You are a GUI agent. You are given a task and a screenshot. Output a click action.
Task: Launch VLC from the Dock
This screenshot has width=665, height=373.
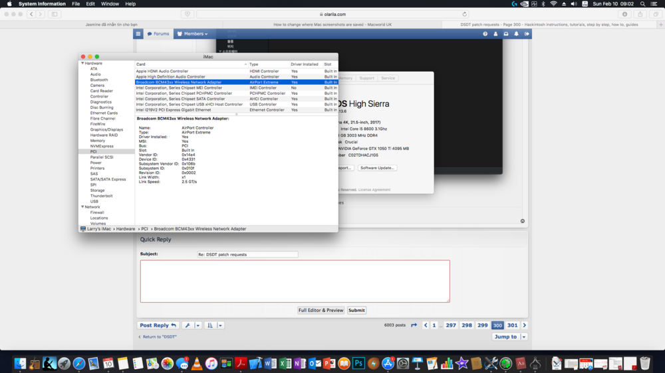point(196,363)
